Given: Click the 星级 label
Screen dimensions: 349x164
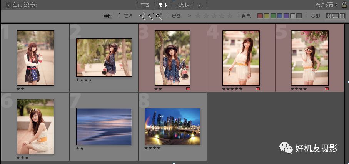Looking at the screenshot, I should coord(176,16).
